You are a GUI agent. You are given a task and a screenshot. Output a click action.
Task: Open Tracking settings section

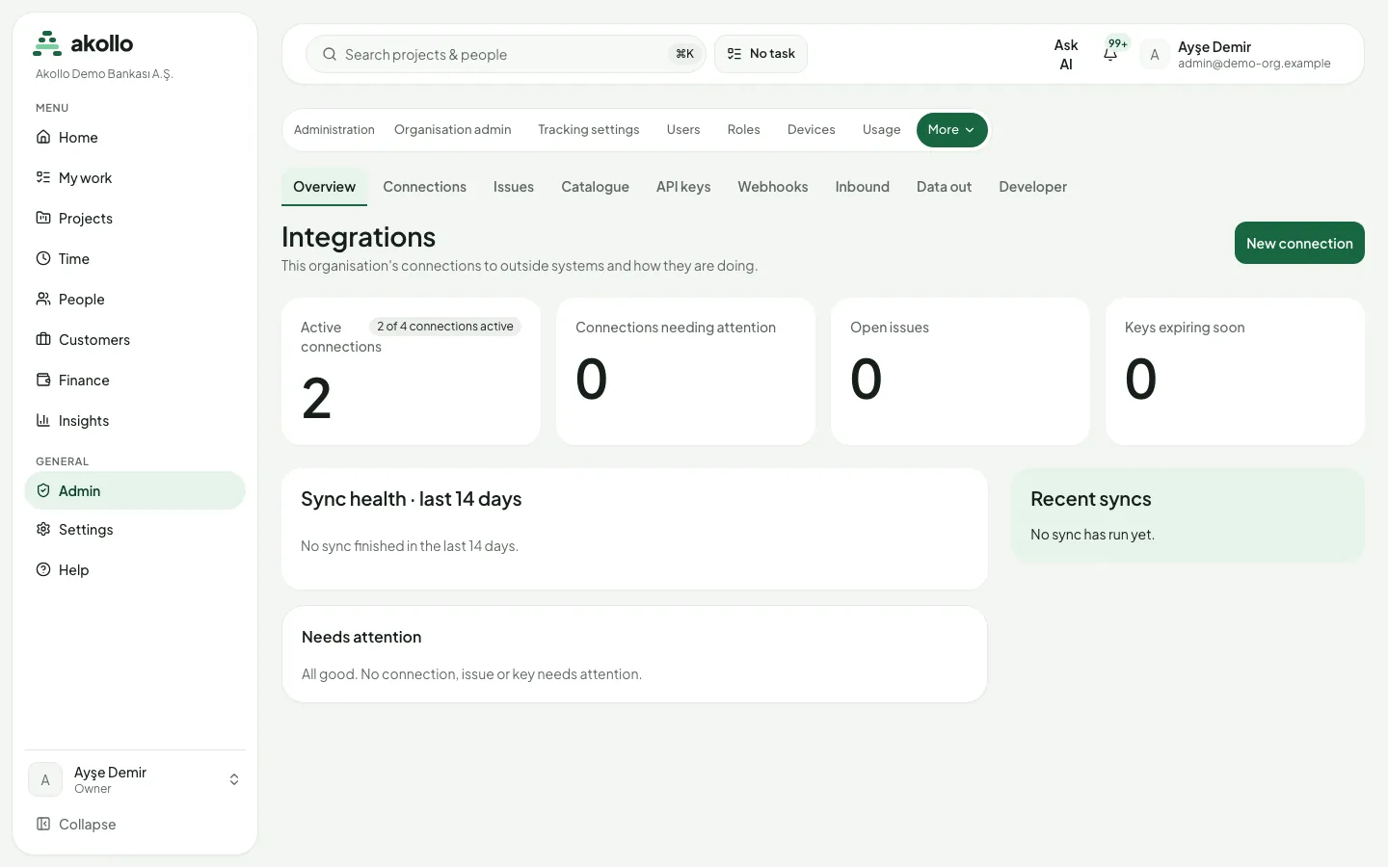point(589,130)
